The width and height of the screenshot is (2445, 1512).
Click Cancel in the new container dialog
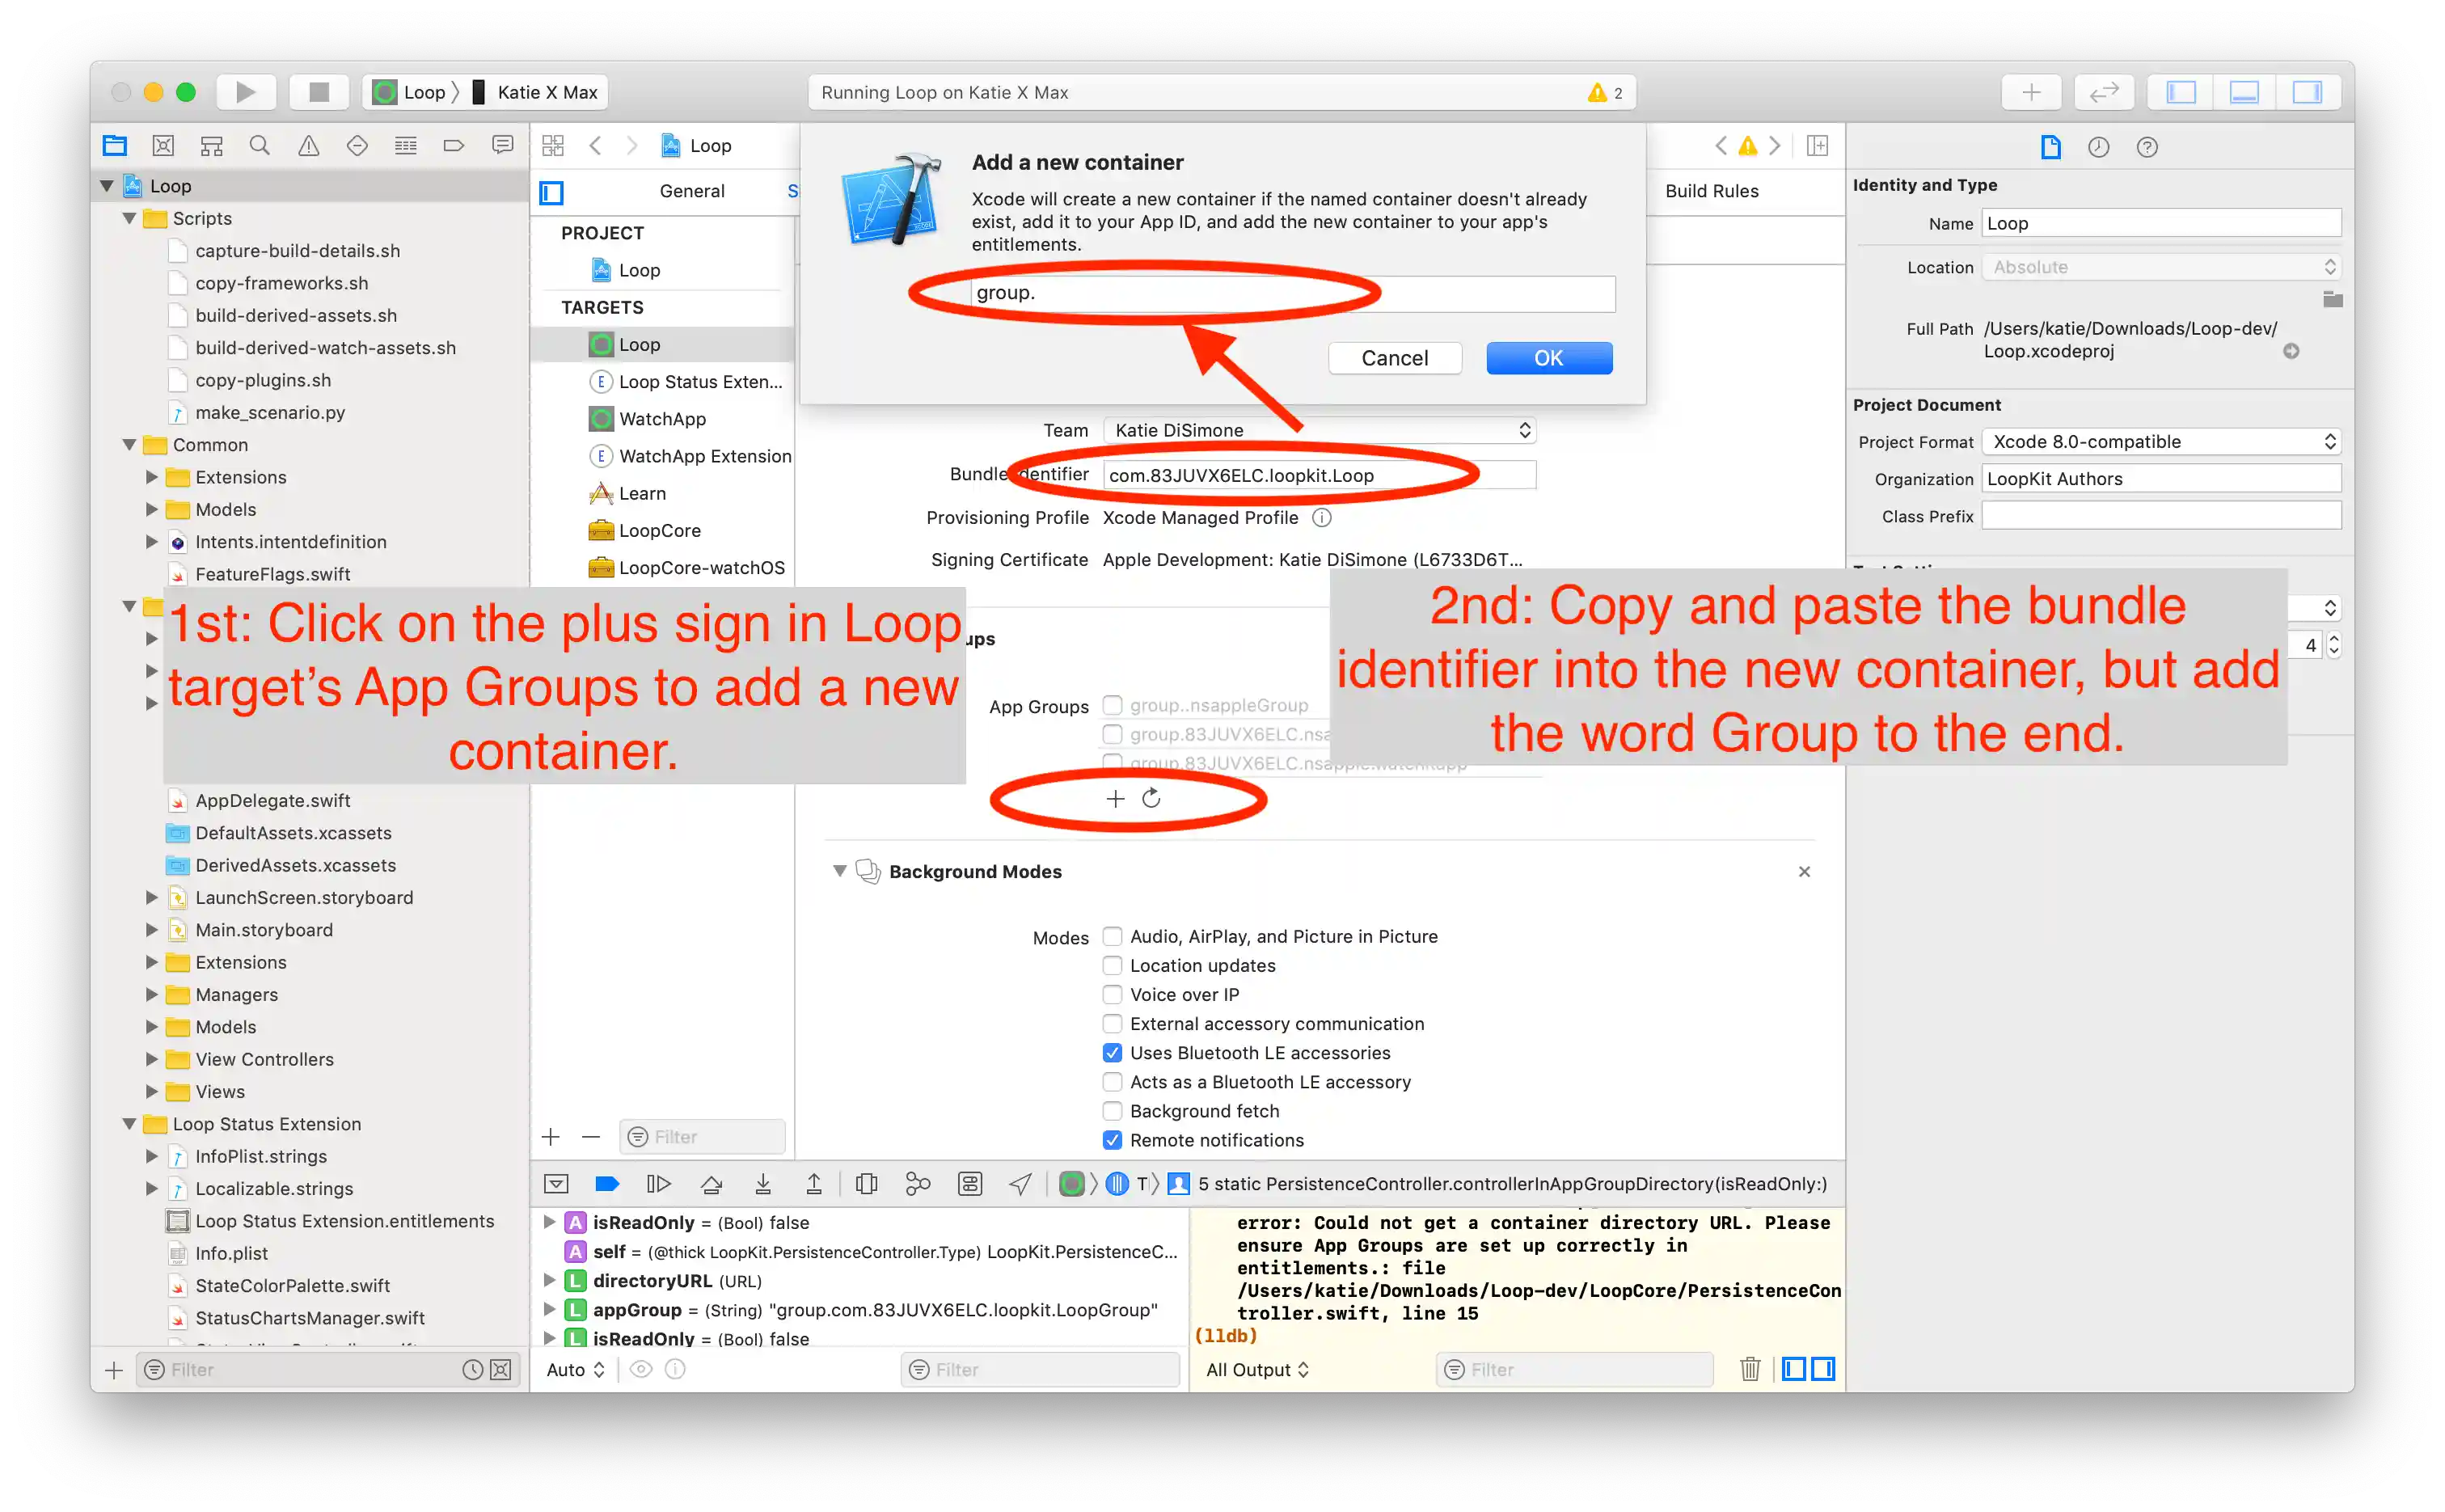[x=1394, y=358]
